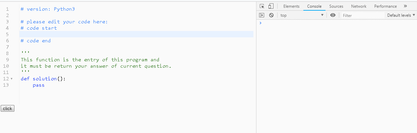The image size is (417, 133).
Task: Show the console sidebar panel icon
Action: [x=262, y=15]
